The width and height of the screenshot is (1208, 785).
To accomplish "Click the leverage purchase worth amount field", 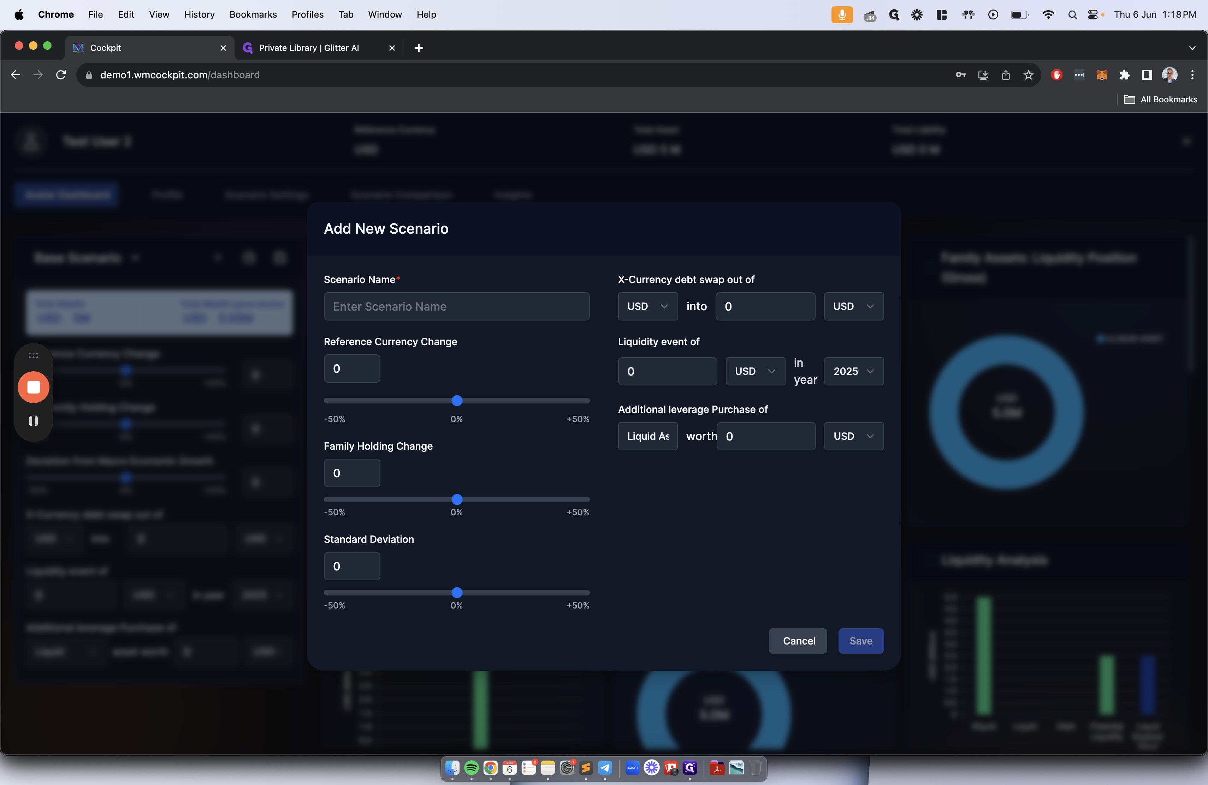I will click(766, 436).
